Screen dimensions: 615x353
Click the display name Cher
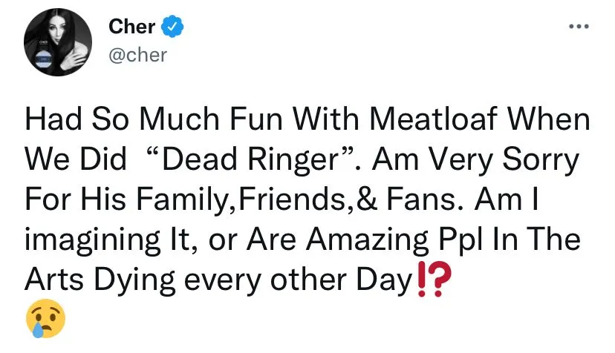pyautogui.click(x=131, y=27)
